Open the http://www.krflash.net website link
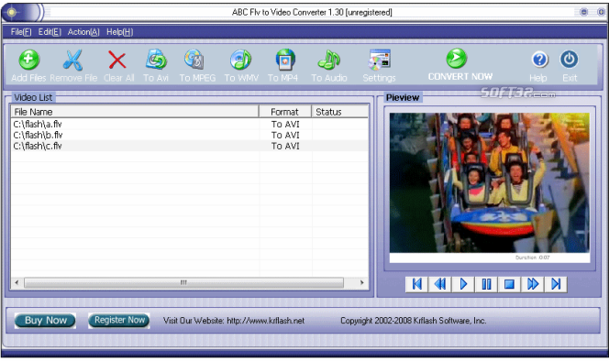 266,321
